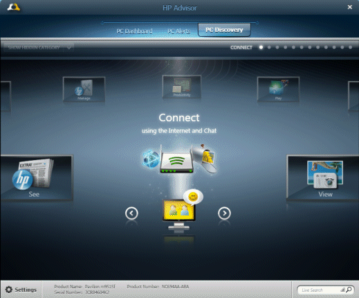This screenshot has width=359, height=298.
Task: Close the HP Advisor window
Action: click(x=350, y=7)
